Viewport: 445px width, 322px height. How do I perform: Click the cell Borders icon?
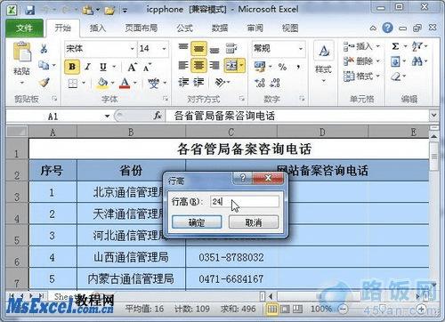coord(73,84)
